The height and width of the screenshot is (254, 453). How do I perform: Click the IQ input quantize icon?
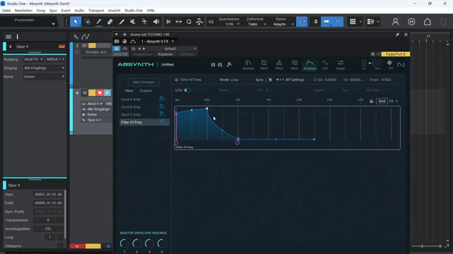point(211,22)
